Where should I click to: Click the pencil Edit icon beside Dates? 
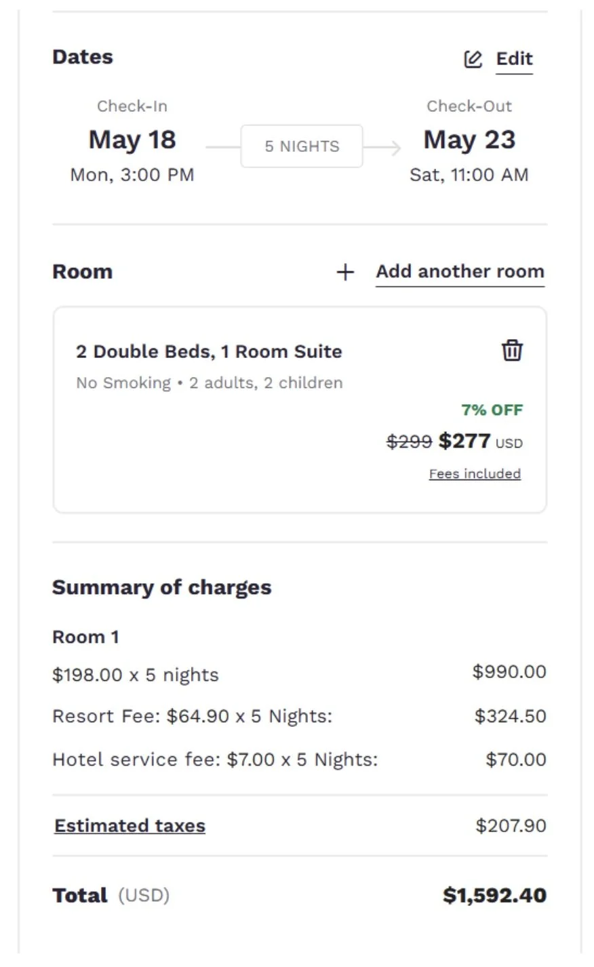(473, 60)
